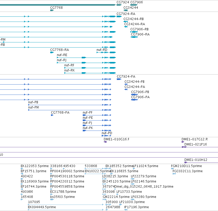This screenshot has width=218, height=211.
Task: Click protein CG34244-PB
Action: coord(126,84)
